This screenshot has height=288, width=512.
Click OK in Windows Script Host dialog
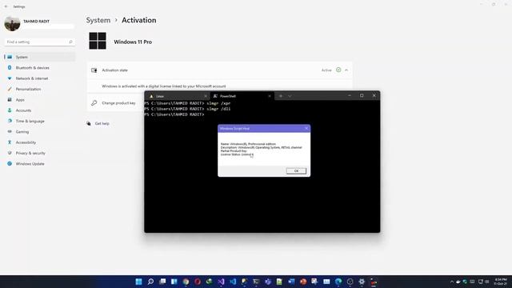point(296,170)
